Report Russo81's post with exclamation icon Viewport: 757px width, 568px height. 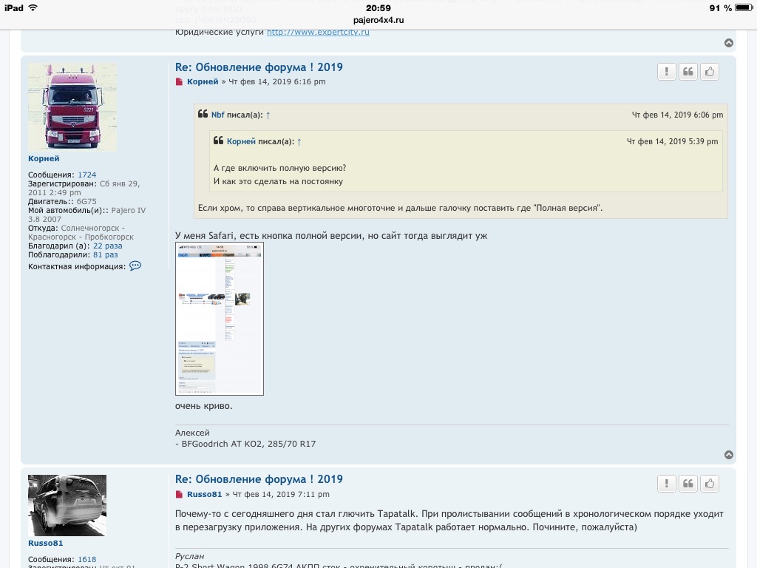(667, 484)
